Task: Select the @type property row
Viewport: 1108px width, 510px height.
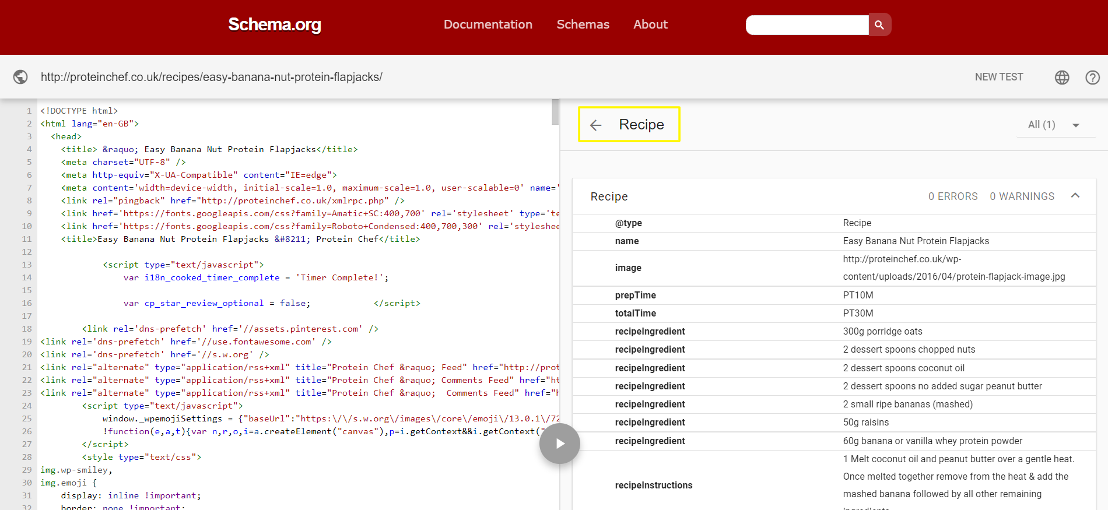Action: [x=834, y=223]
